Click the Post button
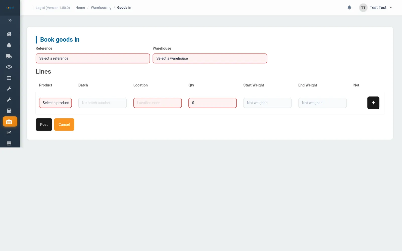 (x=44, y=124)
